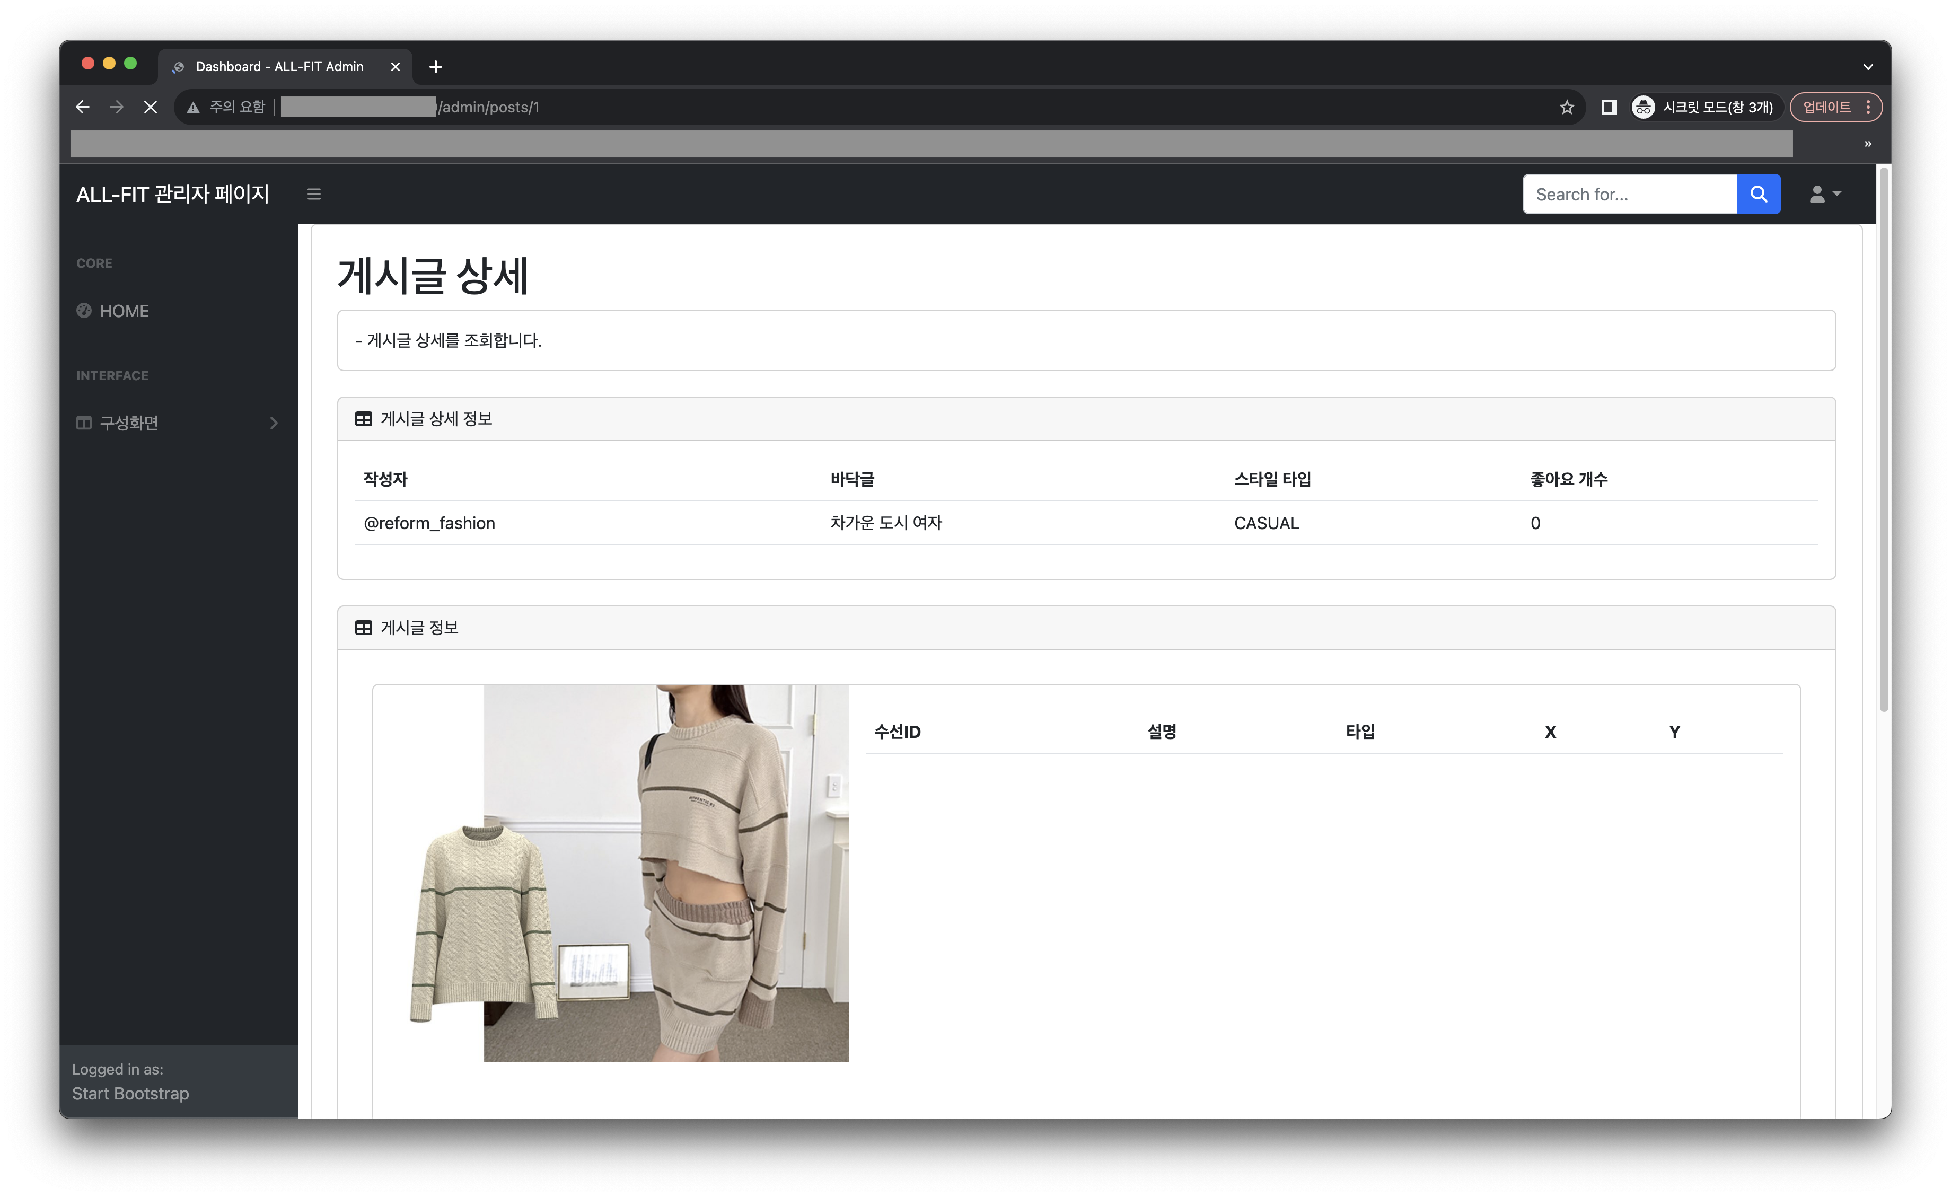
Task: Switch to Dashboard ALL-FIT Admin tab
Action: tap(279, 66)
